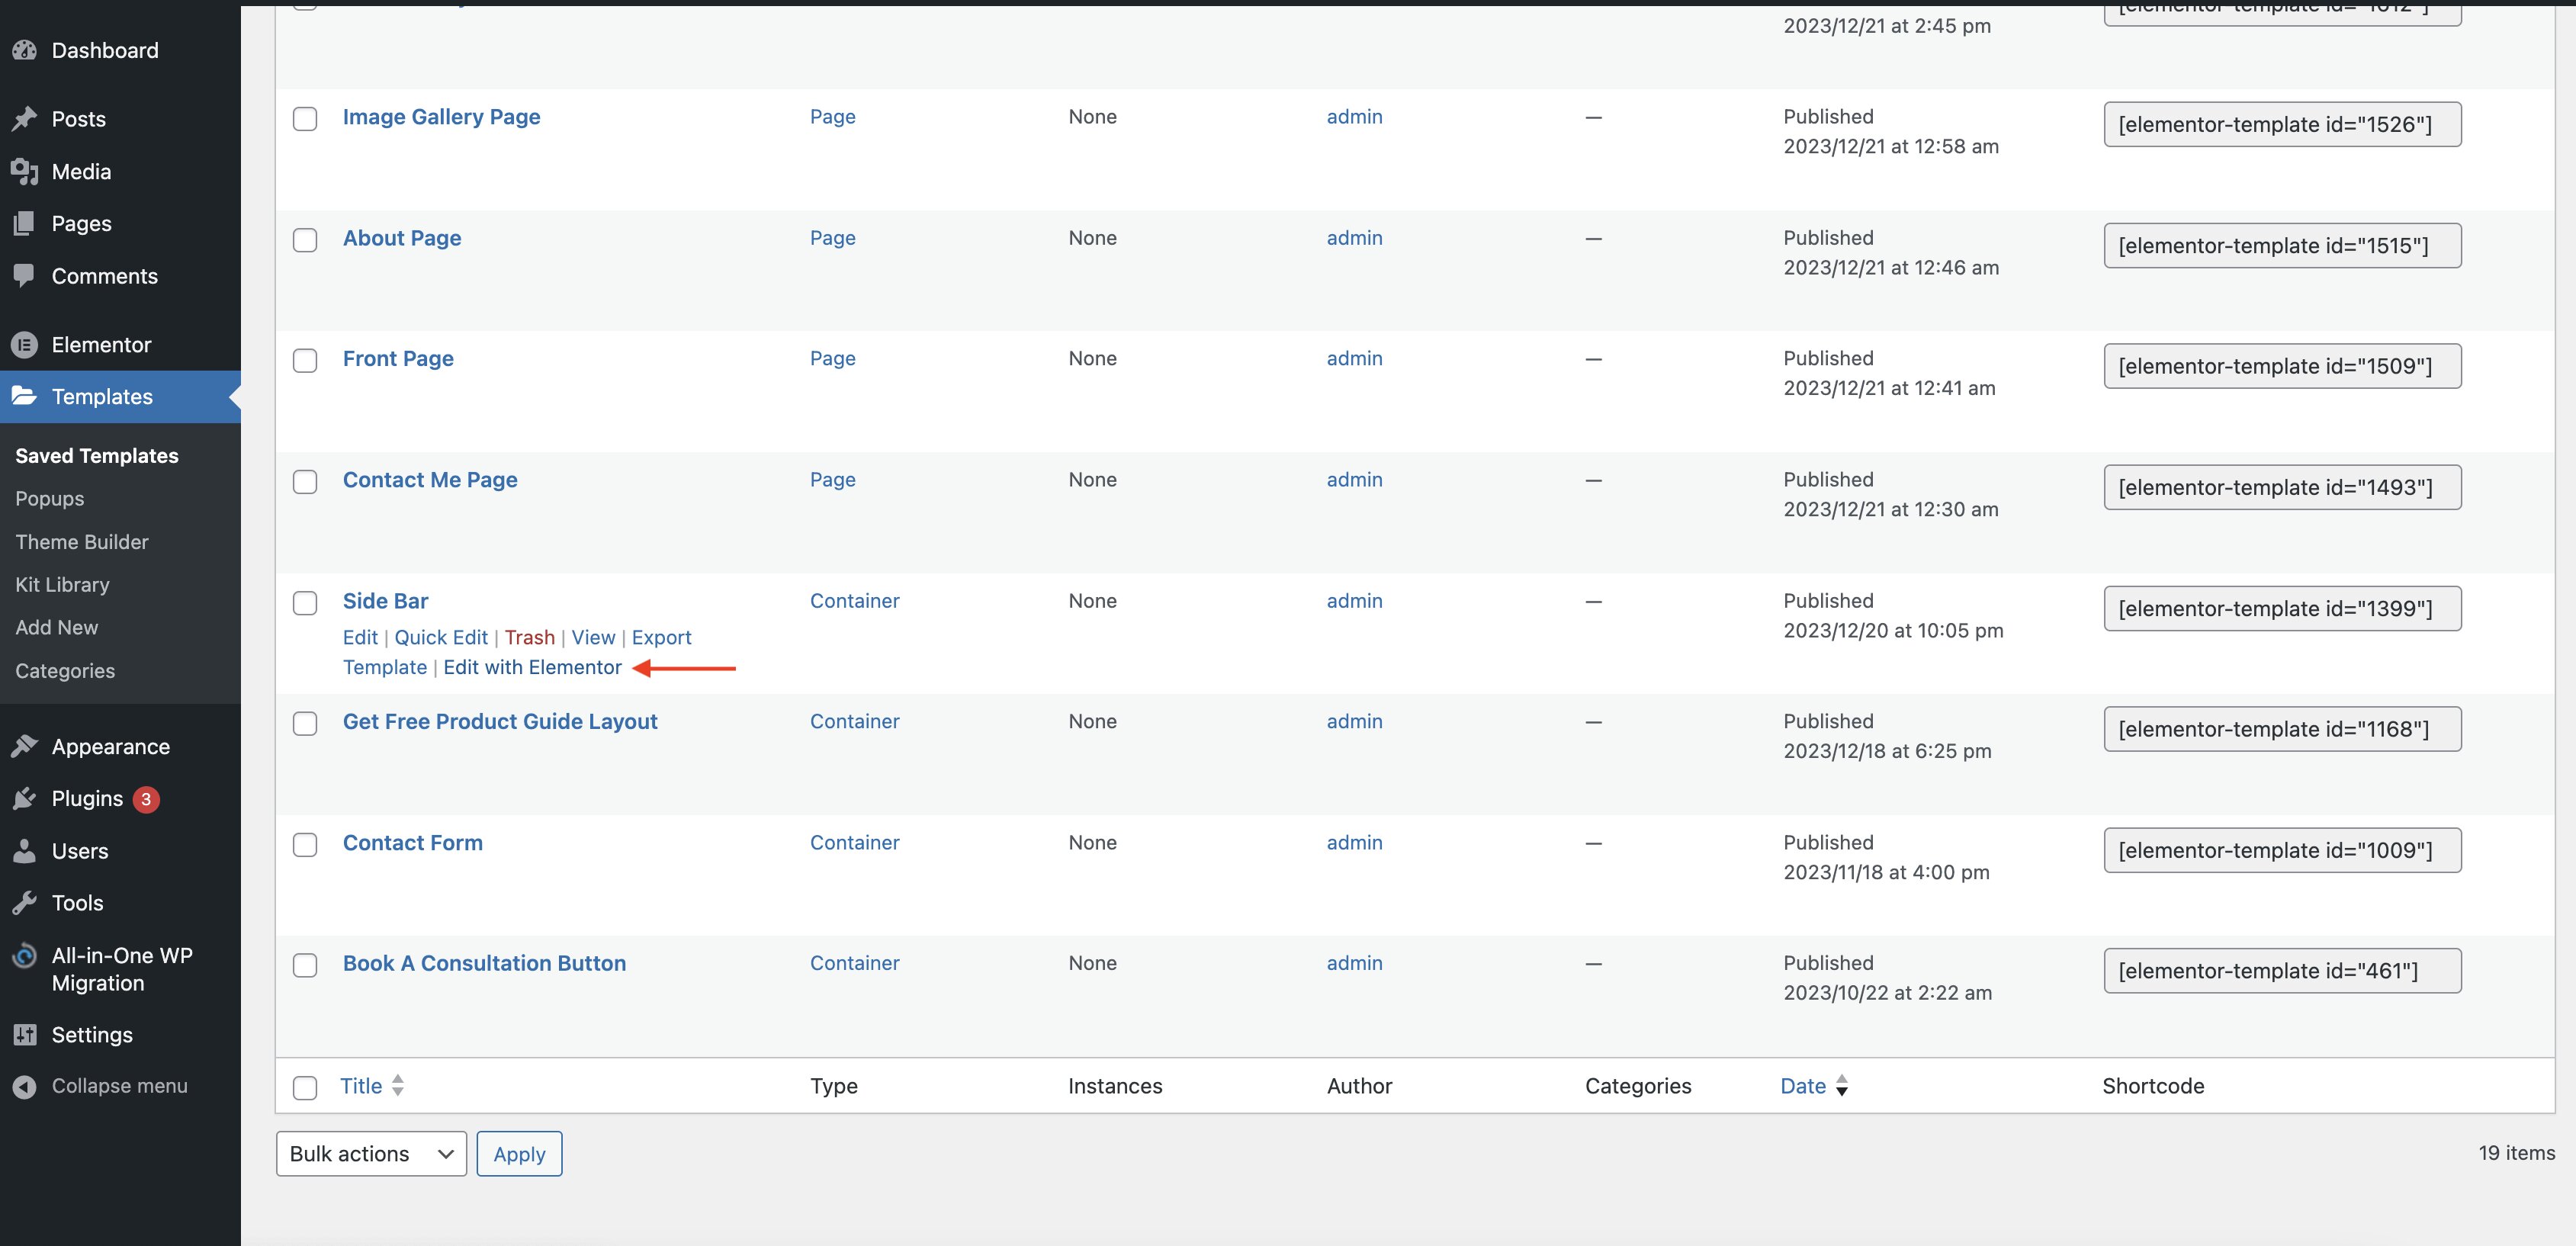2576x1246 pixels.
Task: Click Edit with Elementor link
Action: [x=532, y=668]
